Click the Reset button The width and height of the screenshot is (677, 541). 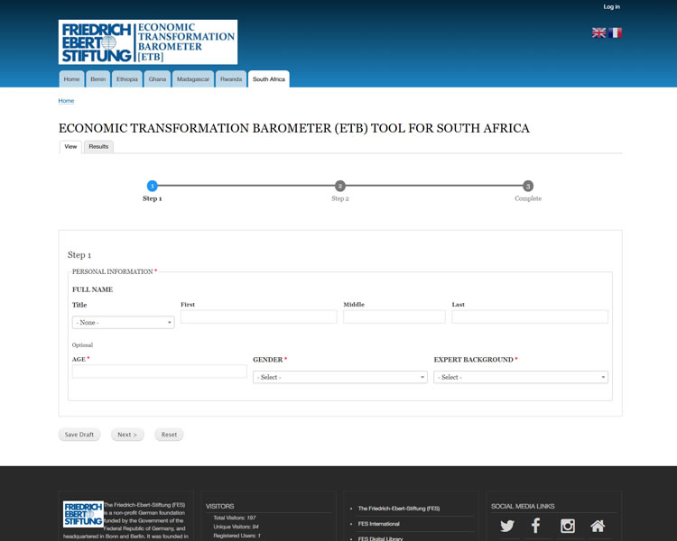tap(169, 435)
